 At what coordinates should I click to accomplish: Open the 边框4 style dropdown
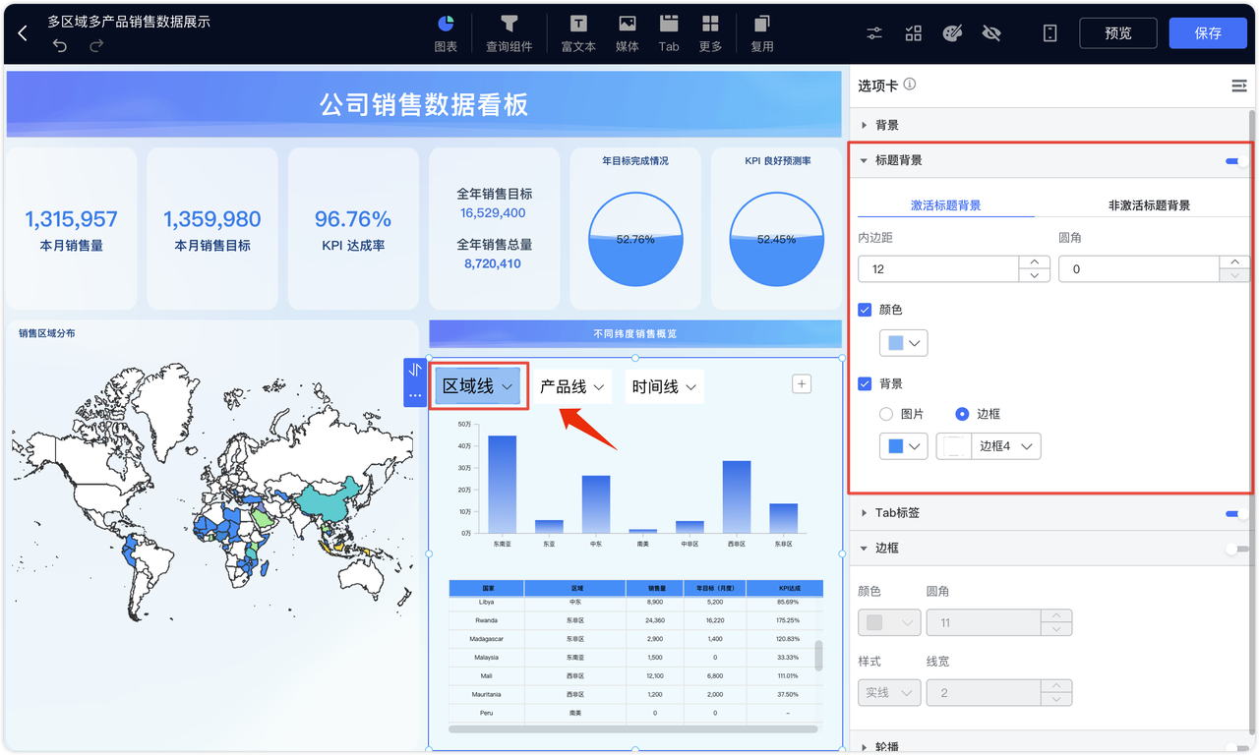coord(989,446)
